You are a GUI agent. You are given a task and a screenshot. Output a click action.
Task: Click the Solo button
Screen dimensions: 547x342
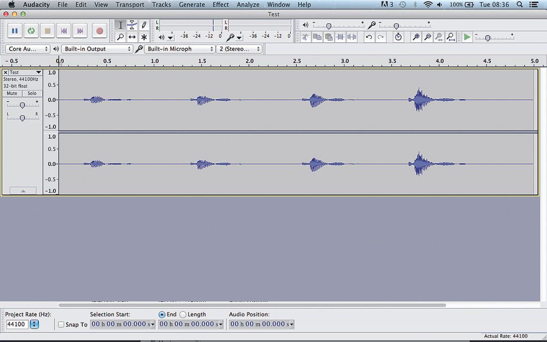(32, 93)
